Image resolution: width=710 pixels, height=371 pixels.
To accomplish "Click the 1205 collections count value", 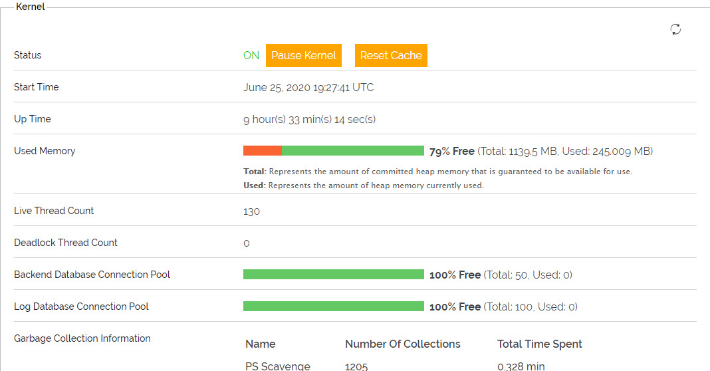I will pyautogui.click(x=356, y=366).
